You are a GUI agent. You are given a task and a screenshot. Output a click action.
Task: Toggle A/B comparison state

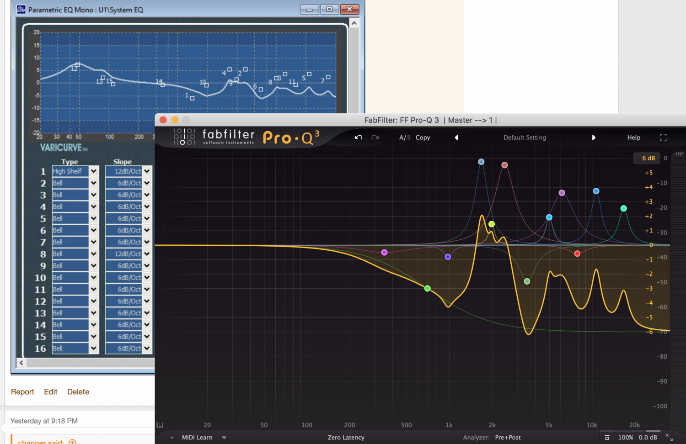point(405,137)
